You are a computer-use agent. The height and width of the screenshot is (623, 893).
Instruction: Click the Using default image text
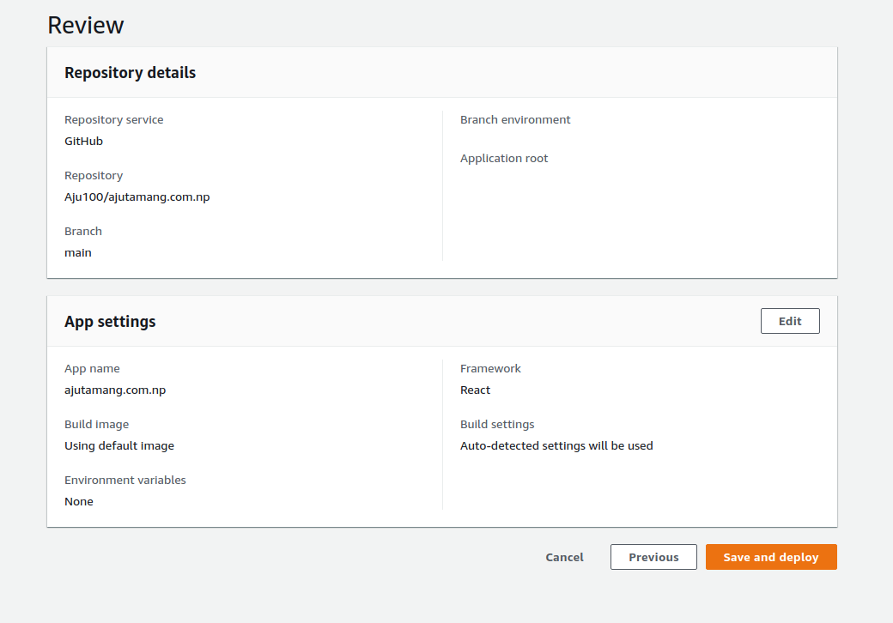click(x=119, y=445)
